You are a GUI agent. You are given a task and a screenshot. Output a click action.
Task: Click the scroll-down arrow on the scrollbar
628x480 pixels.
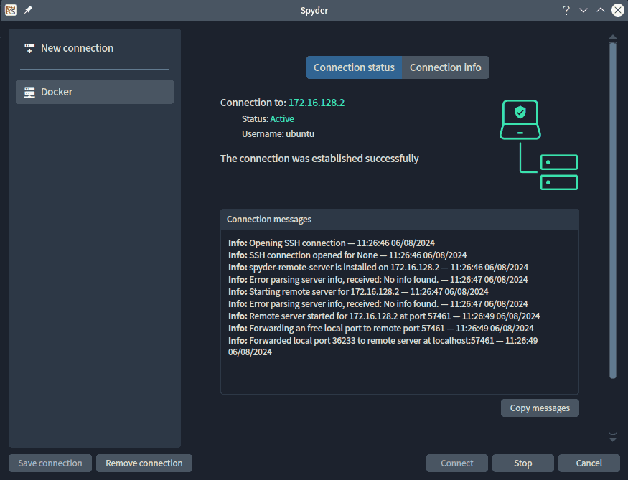(x=612, y=438)
